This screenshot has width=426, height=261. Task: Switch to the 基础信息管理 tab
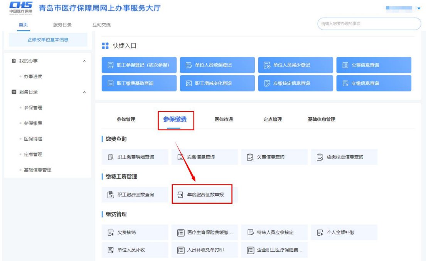(322, 120)
